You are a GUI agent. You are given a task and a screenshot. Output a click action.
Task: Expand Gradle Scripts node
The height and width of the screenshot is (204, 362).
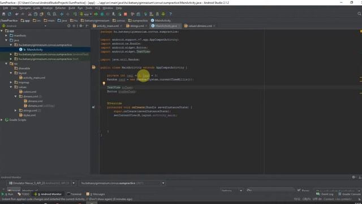point(2,120)
